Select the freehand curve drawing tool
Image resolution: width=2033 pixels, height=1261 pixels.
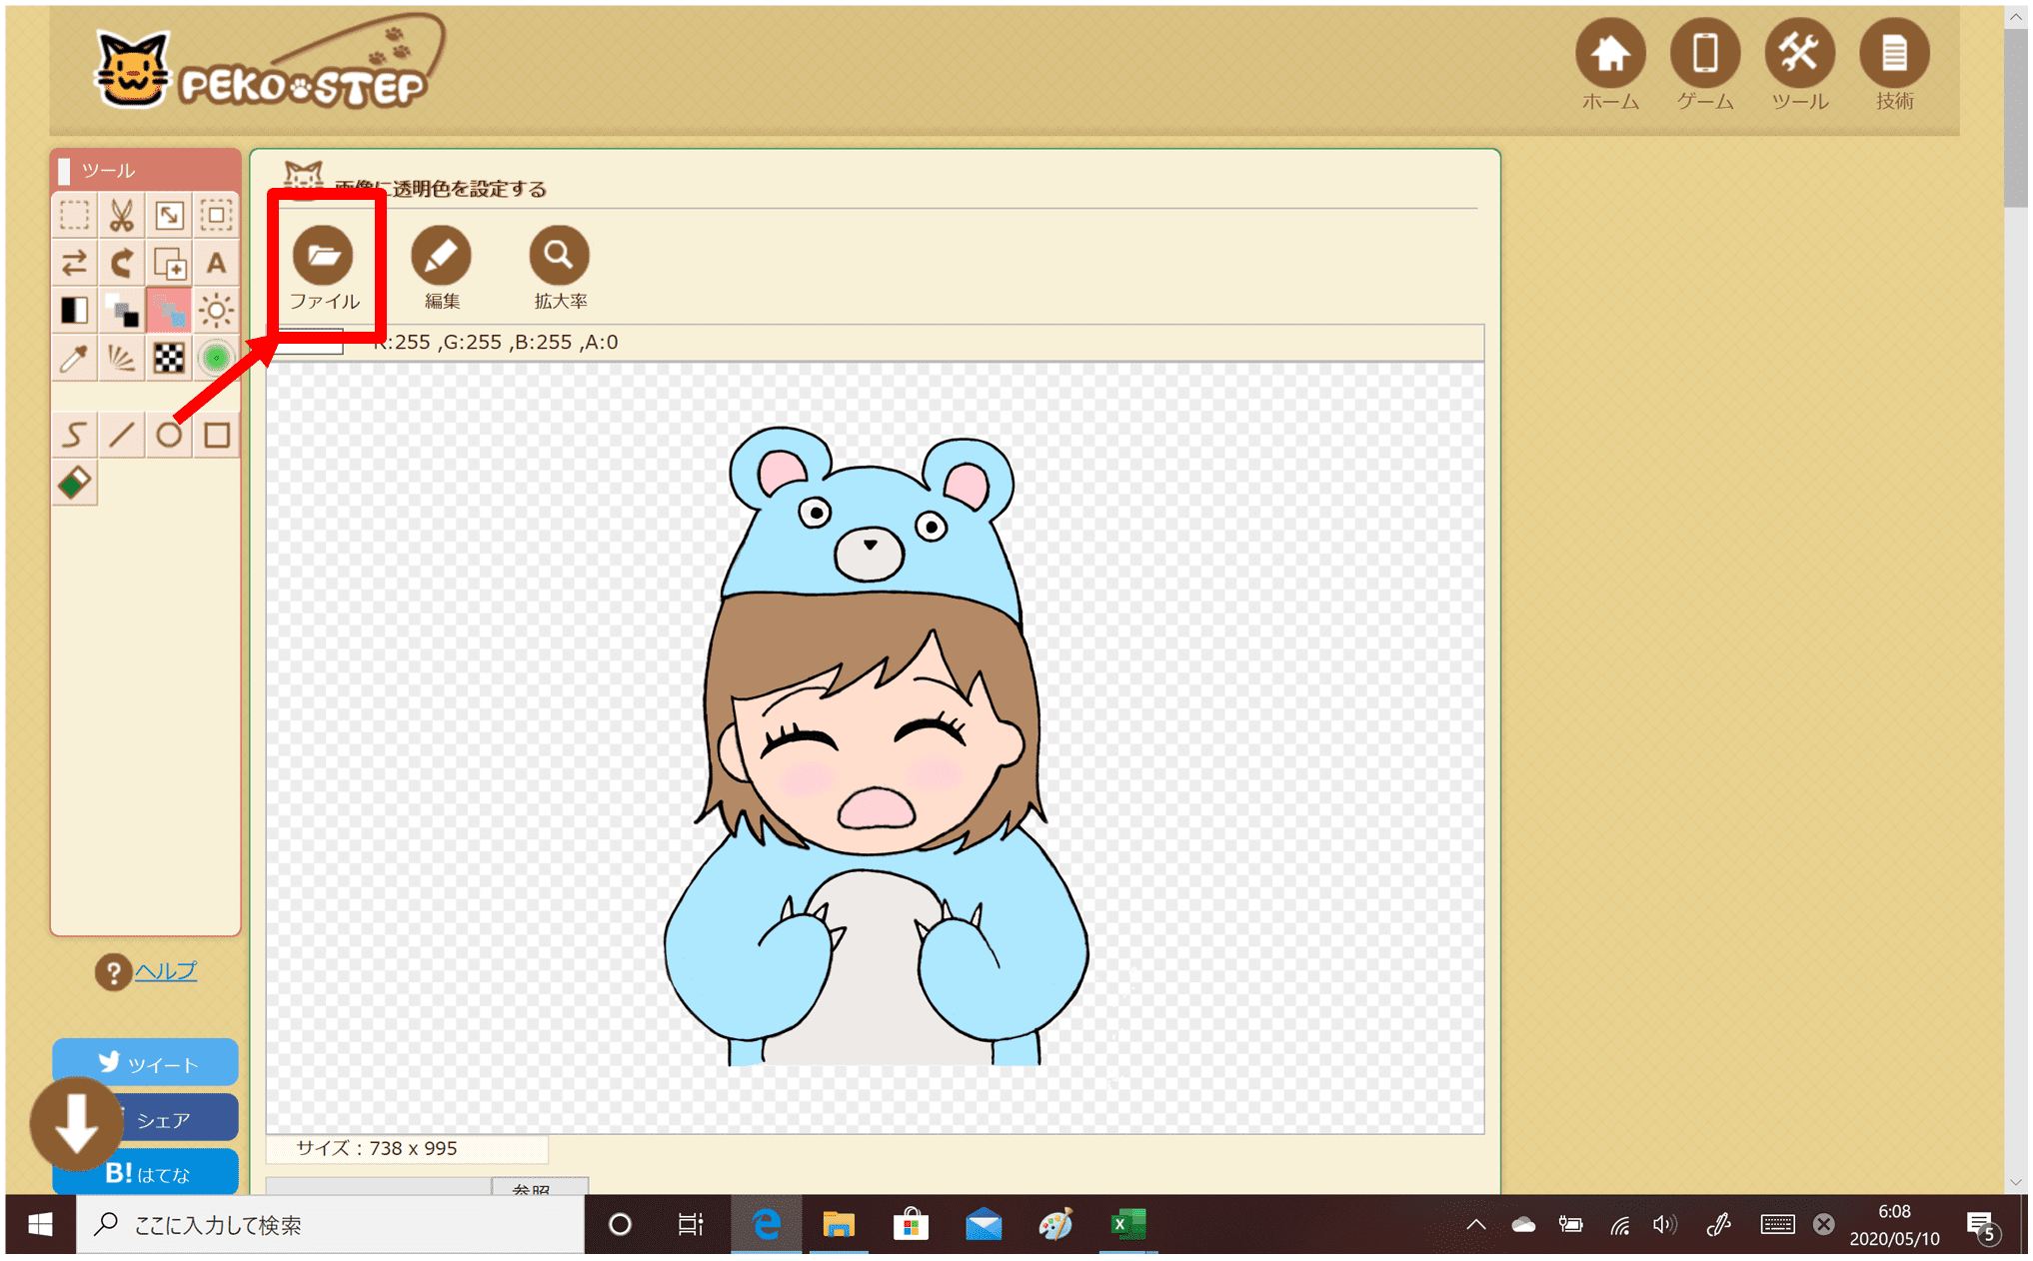[x=74, y=435]
